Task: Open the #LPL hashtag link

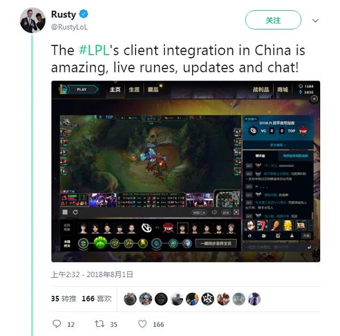Action: (93, 50)
